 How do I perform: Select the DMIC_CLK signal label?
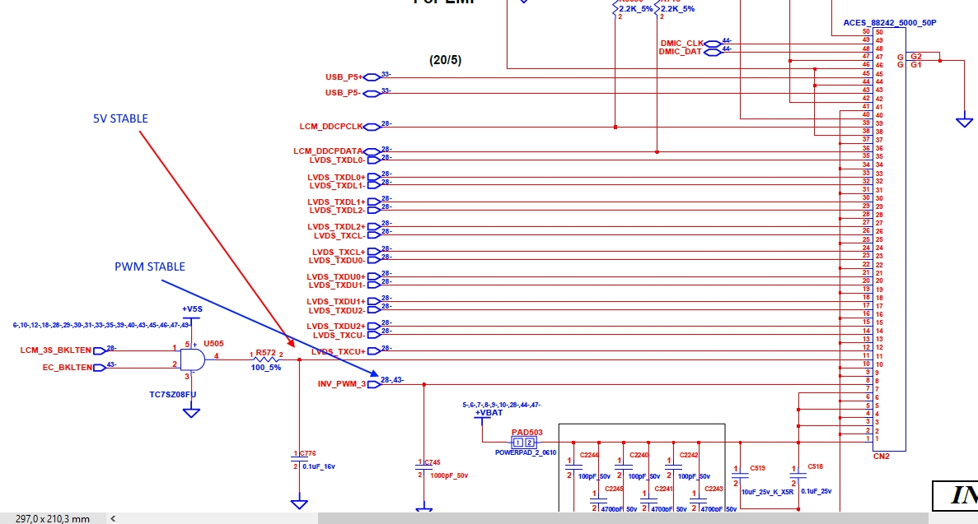(681, 43)
